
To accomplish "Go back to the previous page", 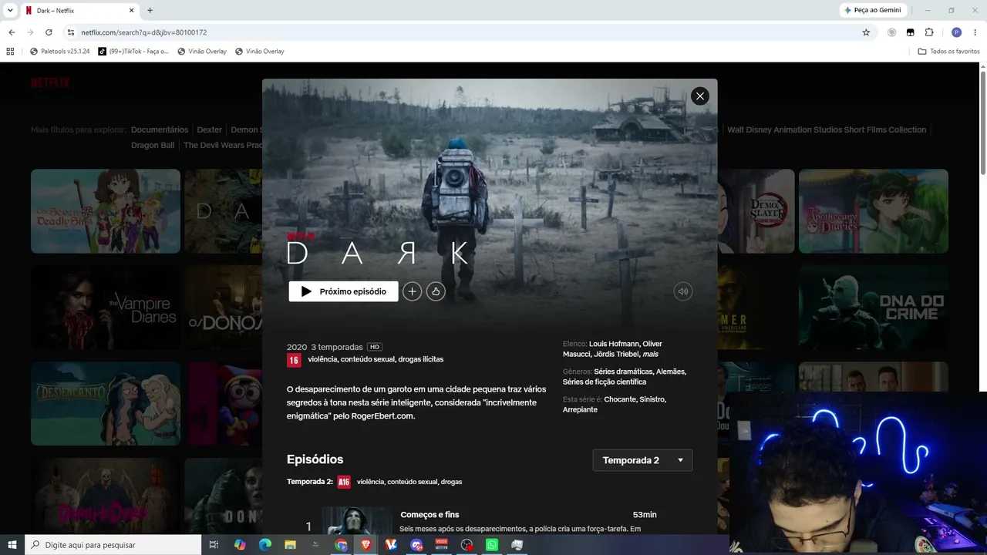I will click(12, 32).
